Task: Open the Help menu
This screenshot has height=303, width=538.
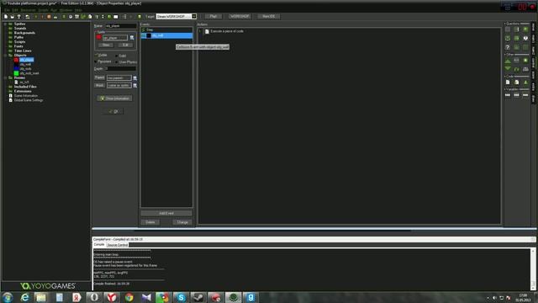Action: point(78,10)
